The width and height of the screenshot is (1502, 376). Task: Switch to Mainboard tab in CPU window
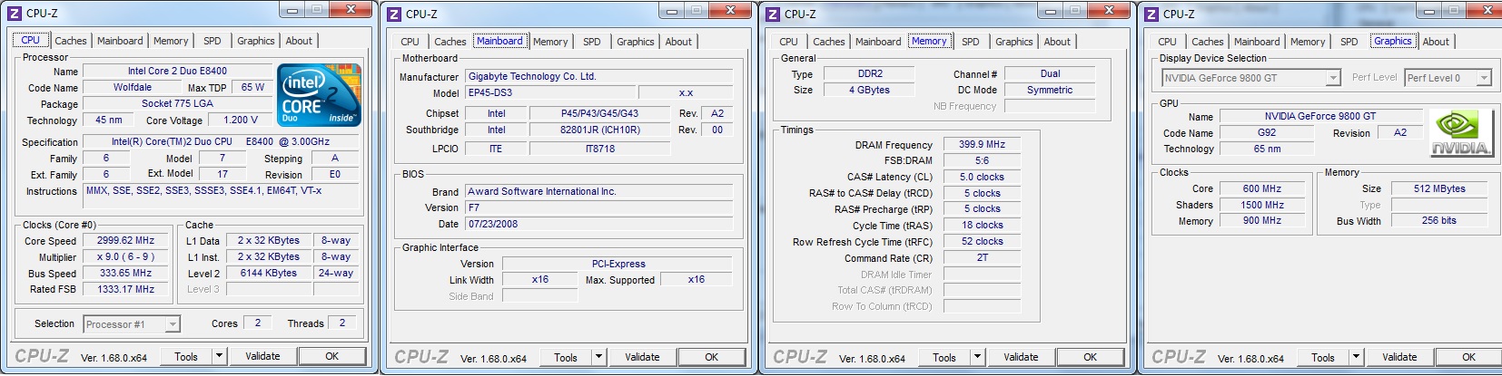(120, 41)
